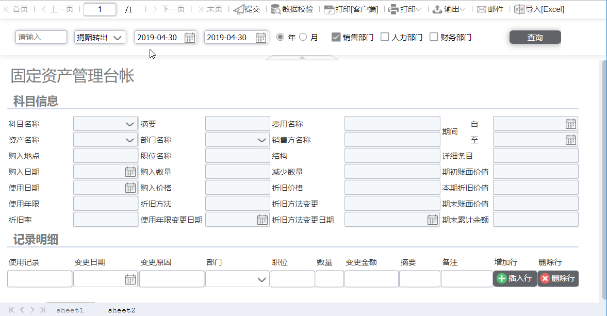Uncheck the 销售部门 checkbox

pos(336,37)
